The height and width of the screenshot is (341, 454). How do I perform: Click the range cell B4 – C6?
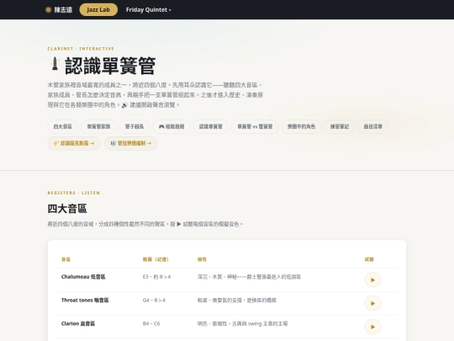pyautogui.click(x=151, y=323)
